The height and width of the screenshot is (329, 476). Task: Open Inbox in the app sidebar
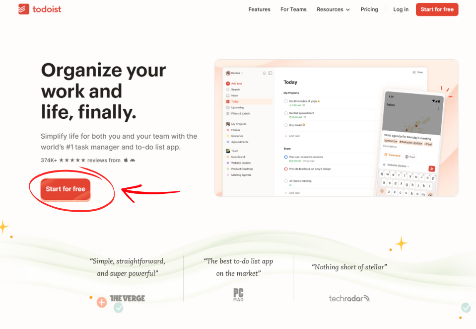232,95
